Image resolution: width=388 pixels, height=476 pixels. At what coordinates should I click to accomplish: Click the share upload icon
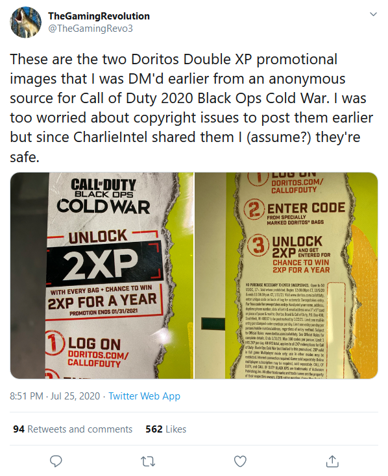pos(332,461)
